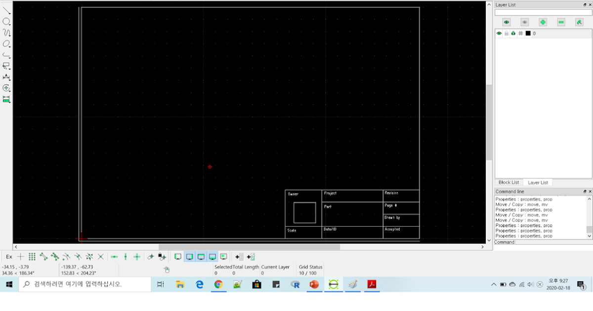Click the last monitor icon with small green center

click(x=223, y=257)
